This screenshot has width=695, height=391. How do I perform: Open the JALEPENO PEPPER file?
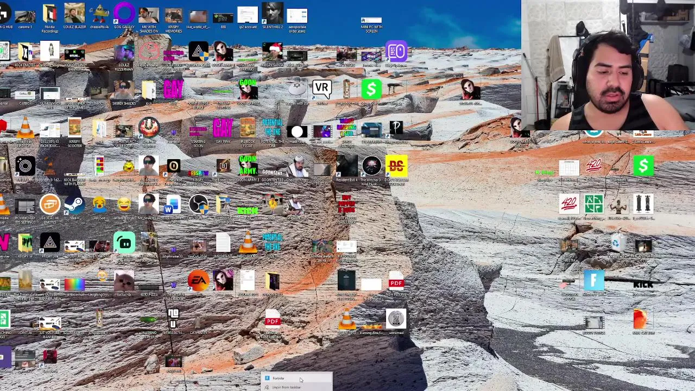pos(148,320)
